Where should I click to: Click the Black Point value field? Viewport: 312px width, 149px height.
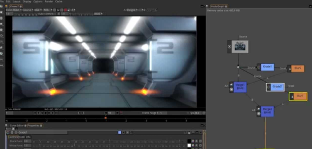click(28, 141)
